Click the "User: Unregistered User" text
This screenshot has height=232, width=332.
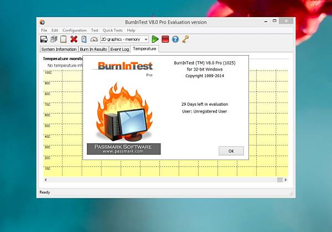click(205, 111)
